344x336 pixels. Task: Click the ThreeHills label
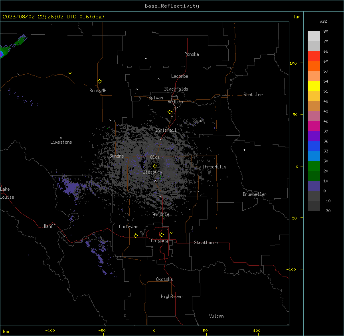coord(214,167)
